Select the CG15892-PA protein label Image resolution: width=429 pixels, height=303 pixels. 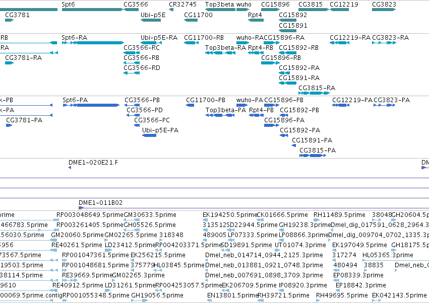(x=300, y=130)
